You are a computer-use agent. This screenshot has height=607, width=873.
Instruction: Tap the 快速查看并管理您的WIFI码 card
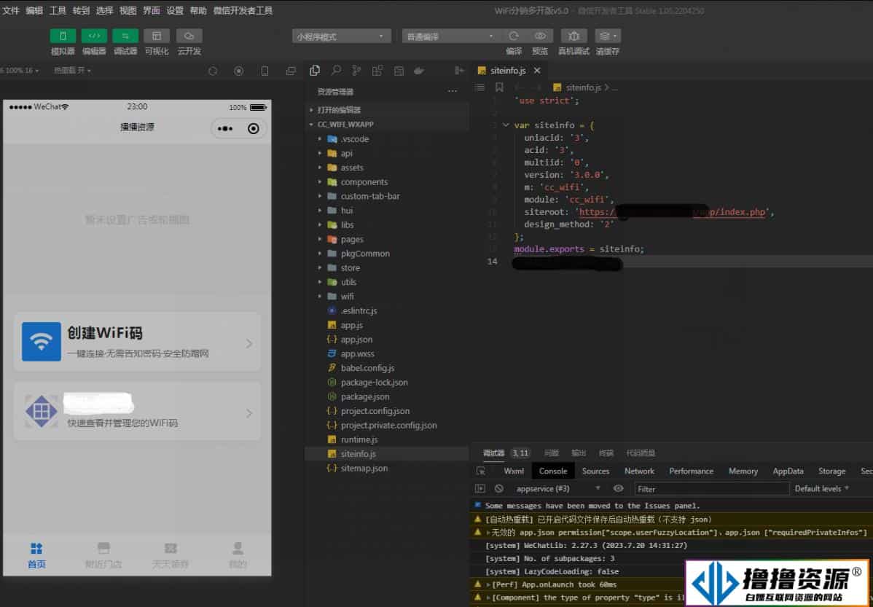tap(137, 412)
